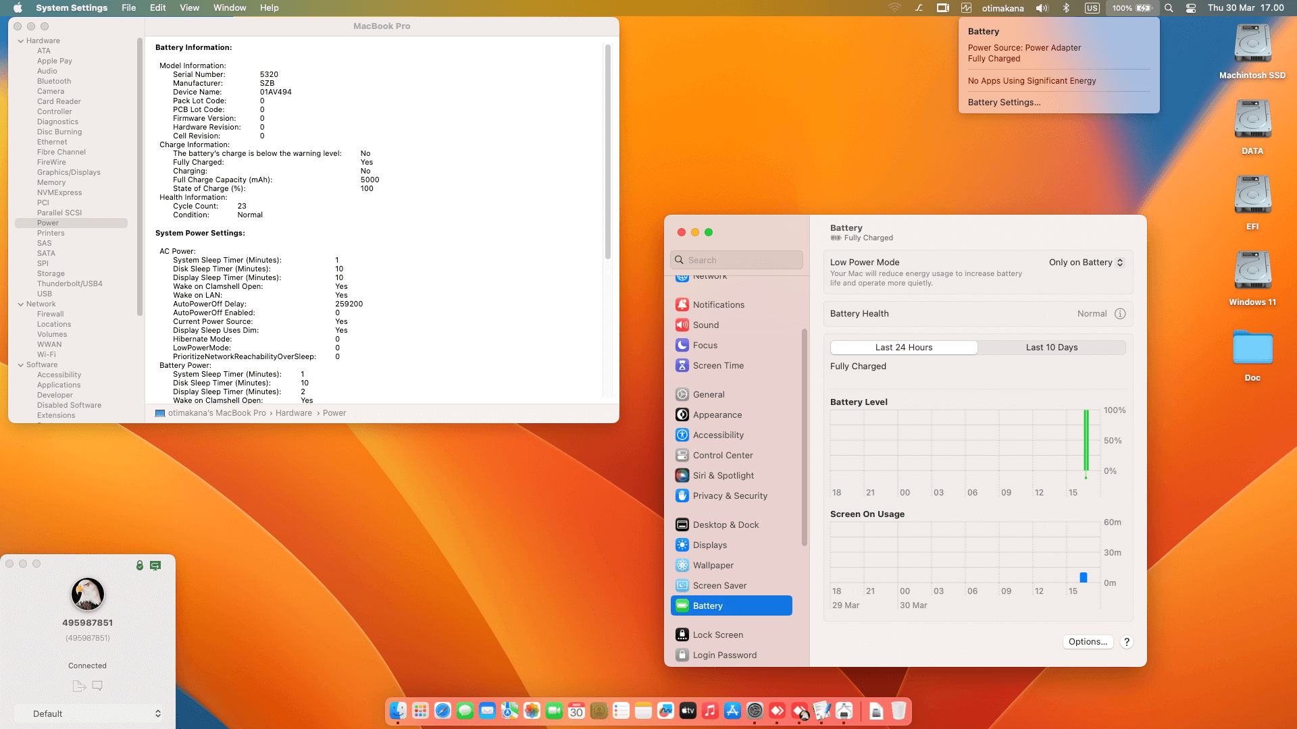The height and width of the screenshot is (729, 1297).
Task: Select Lock Screen in the sidebar
Action: pyautogui.click(x=717, y=634)
